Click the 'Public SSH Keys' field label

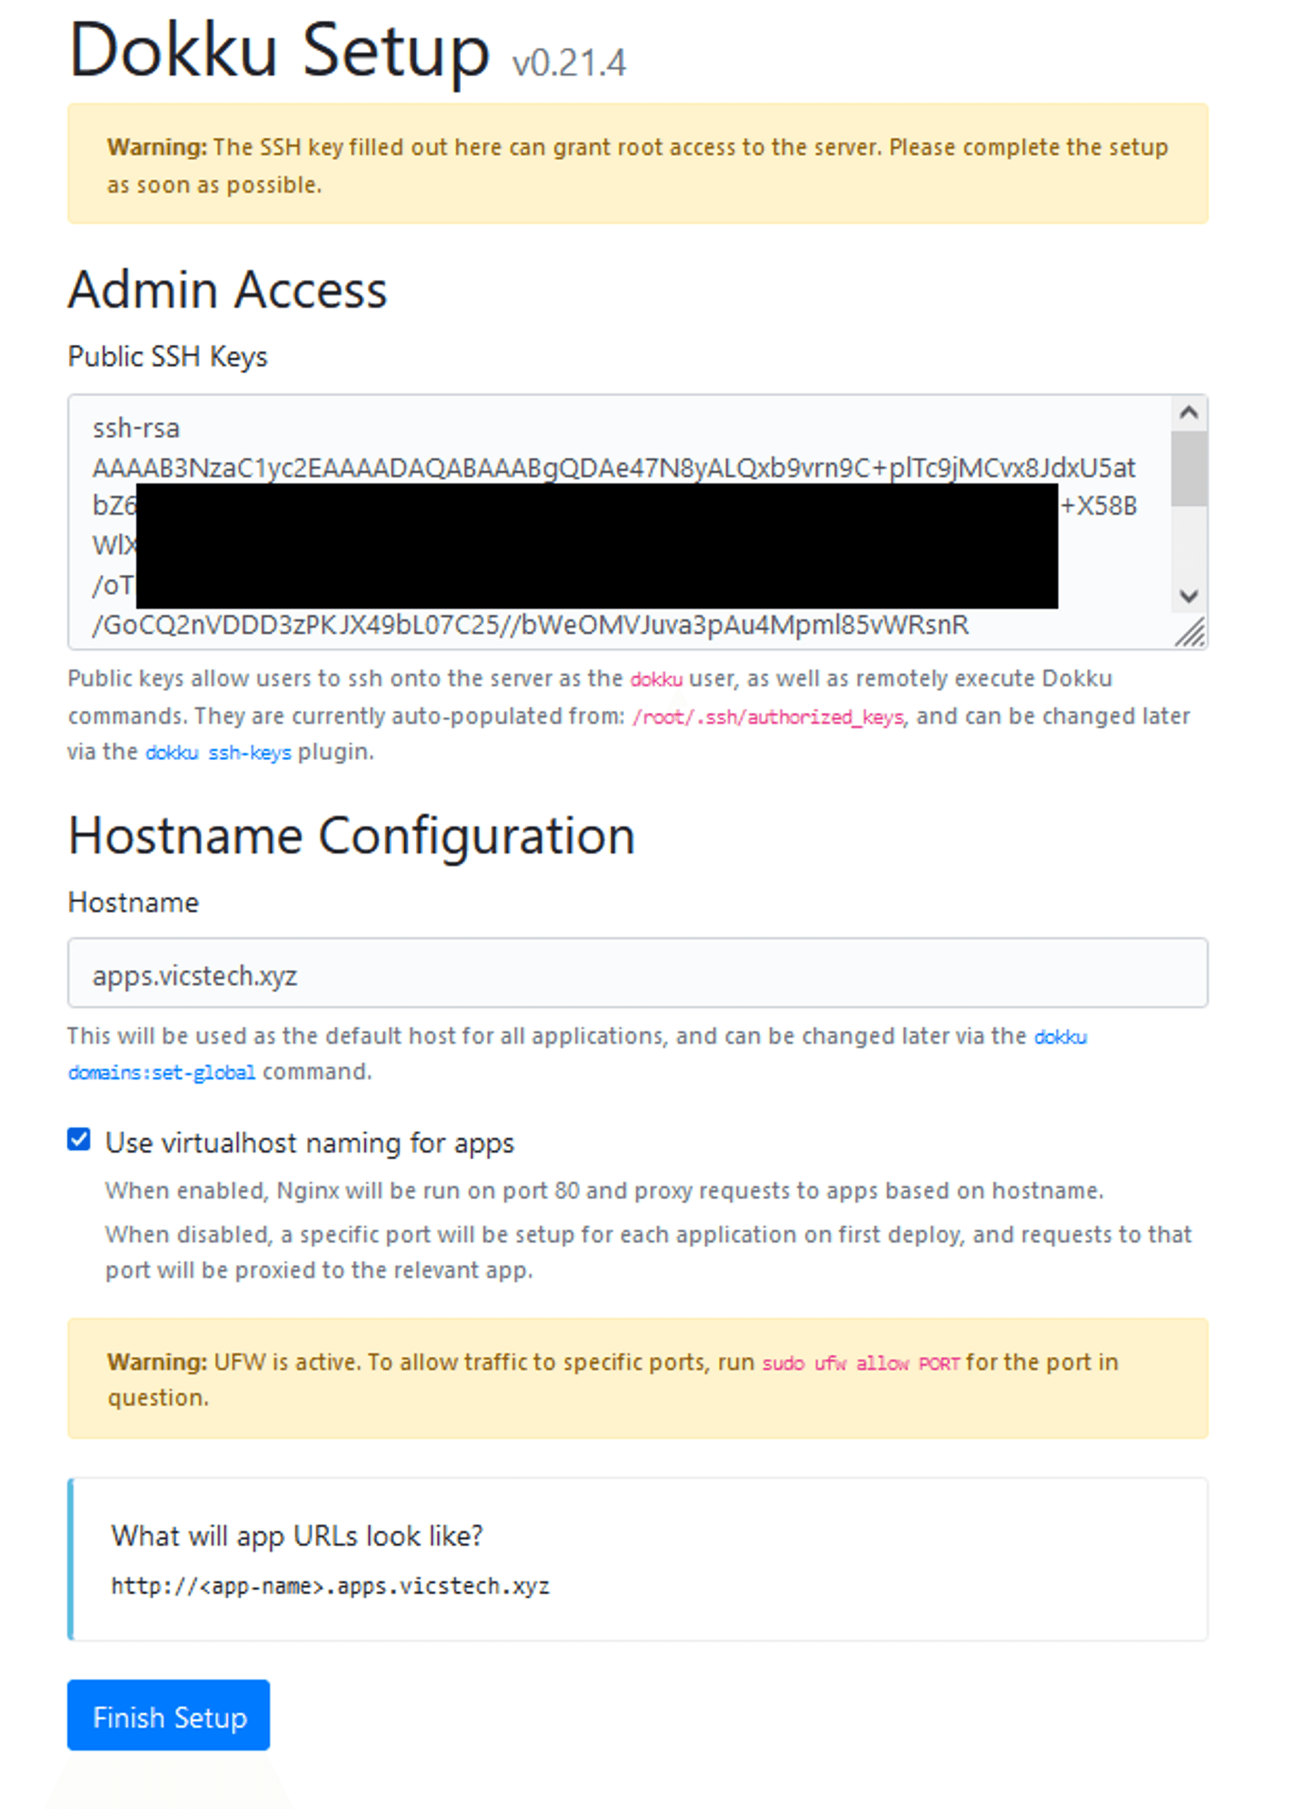[167, 356]
